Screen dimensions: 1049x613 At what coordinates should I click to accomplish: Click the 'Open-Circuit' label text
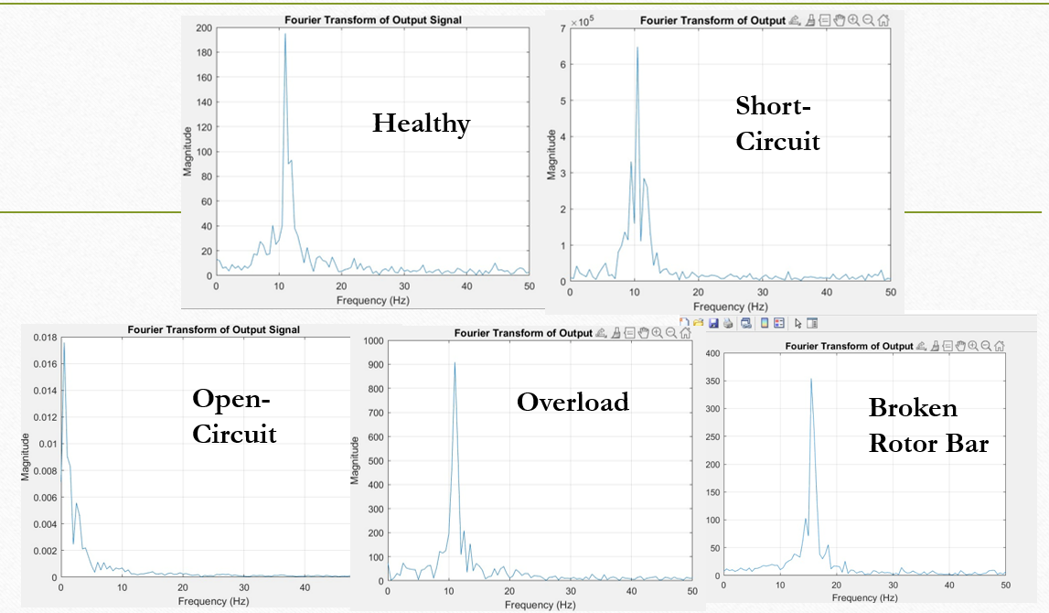pos(234,416)
